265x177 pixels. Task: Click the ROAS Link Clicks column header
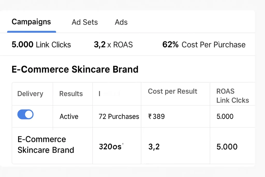(232, 96)
